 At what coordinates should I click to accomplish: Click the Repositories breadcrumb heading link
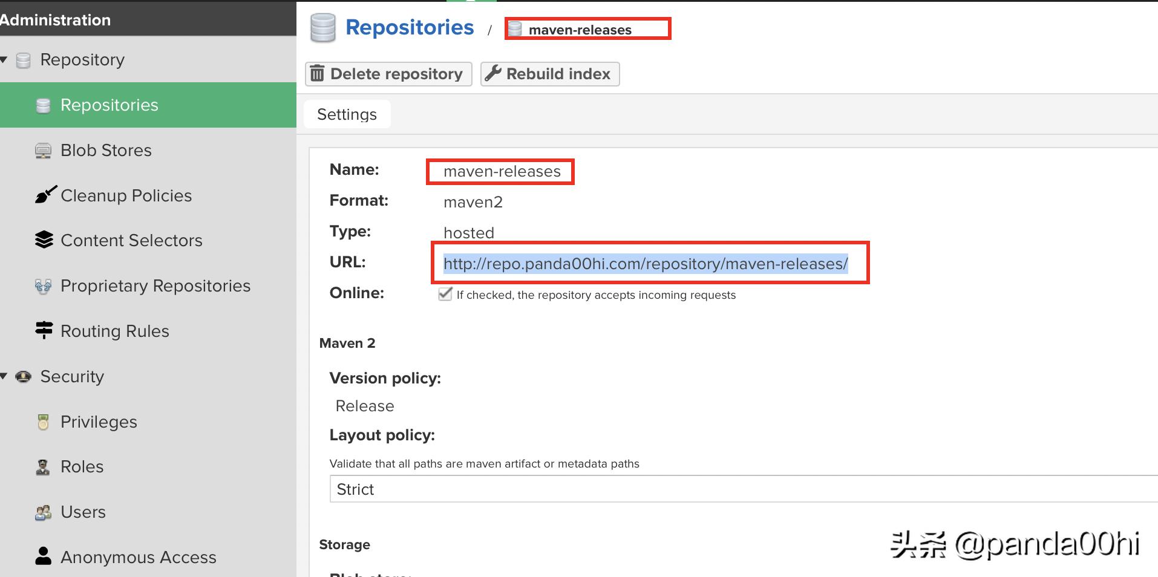point(410,28)
